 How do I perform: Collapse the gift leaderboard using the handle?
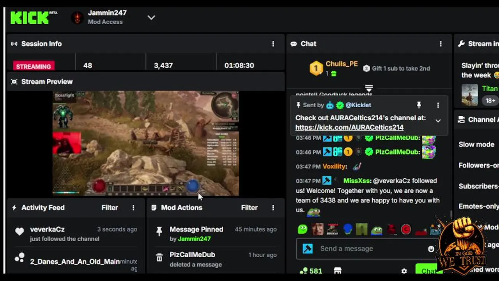[369, 87]
